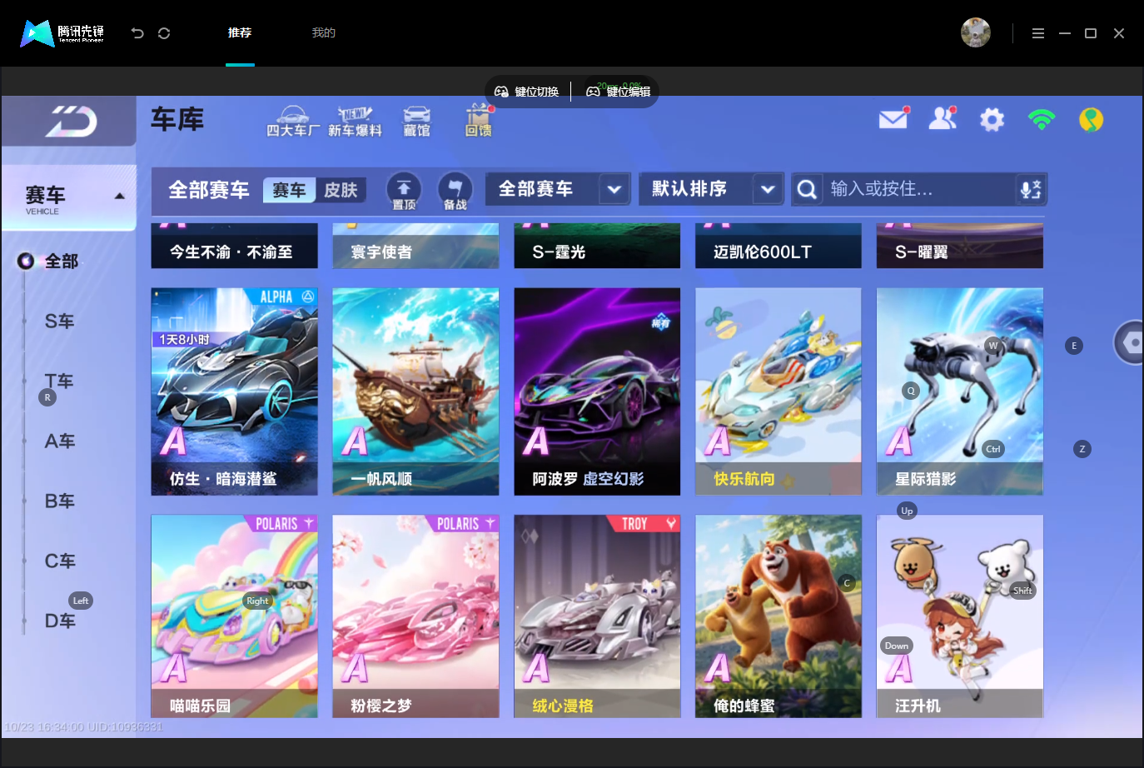1144x768 pixels.
Task: Click the 置顶 pin-to-top button
Action: 404,191
